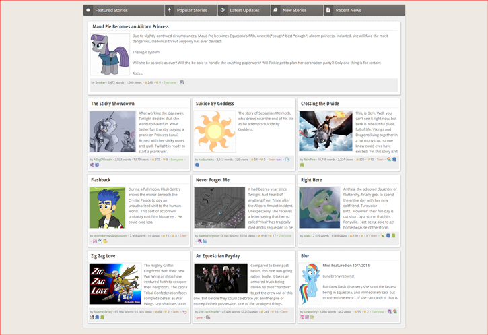Click the masked heist crew cover of An Eque$trian Payday
Screen dimensions: 488x335
point(221,278)
